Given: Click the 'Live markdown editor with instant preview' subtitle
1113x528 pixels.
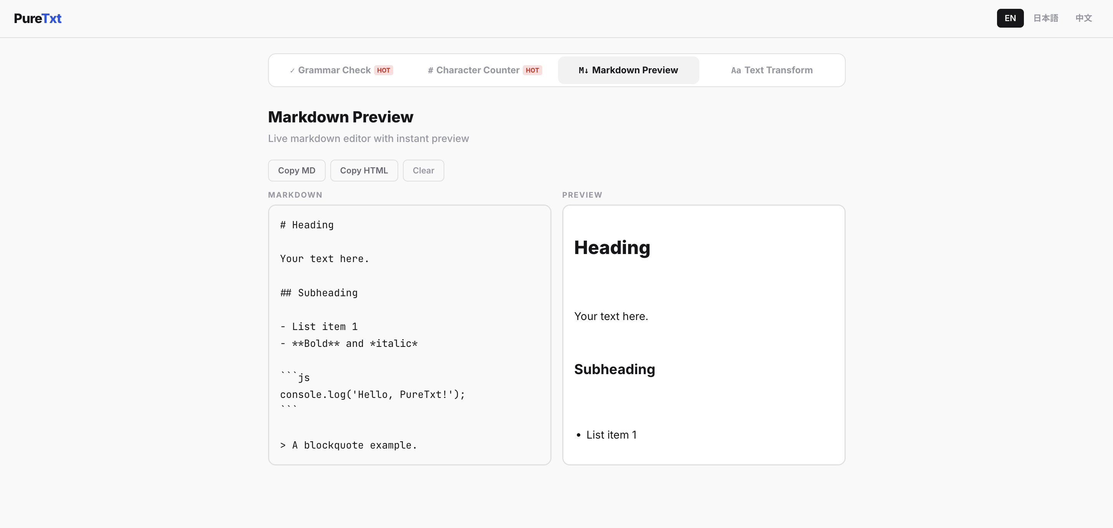Looking at the screenshot, I should coord(368,139).
